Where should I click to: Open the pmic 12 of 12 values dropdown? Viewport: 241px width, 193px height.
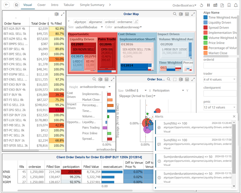click(220, 107)
